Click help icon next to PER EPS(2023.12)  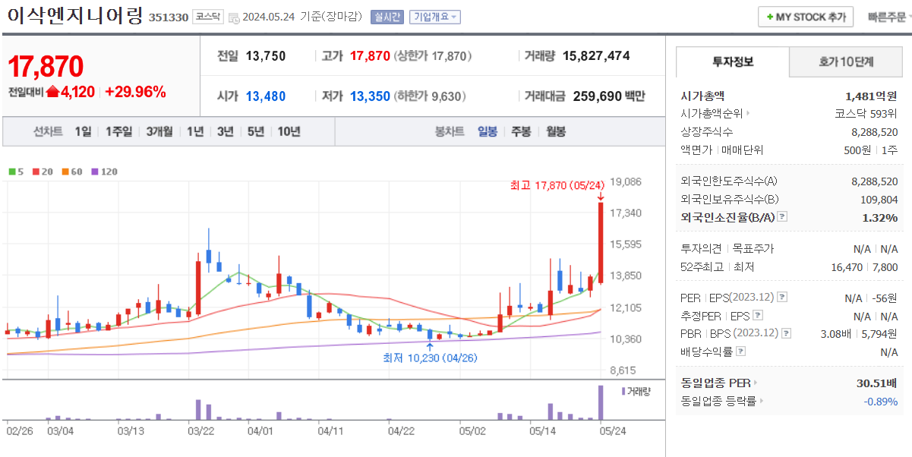pyautogui.click(x=783, y=298)
